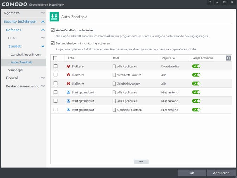Click block icon in Kwaadaardig row
The width and height of the screenshot is (237, 178).
(x=69, y=66)
